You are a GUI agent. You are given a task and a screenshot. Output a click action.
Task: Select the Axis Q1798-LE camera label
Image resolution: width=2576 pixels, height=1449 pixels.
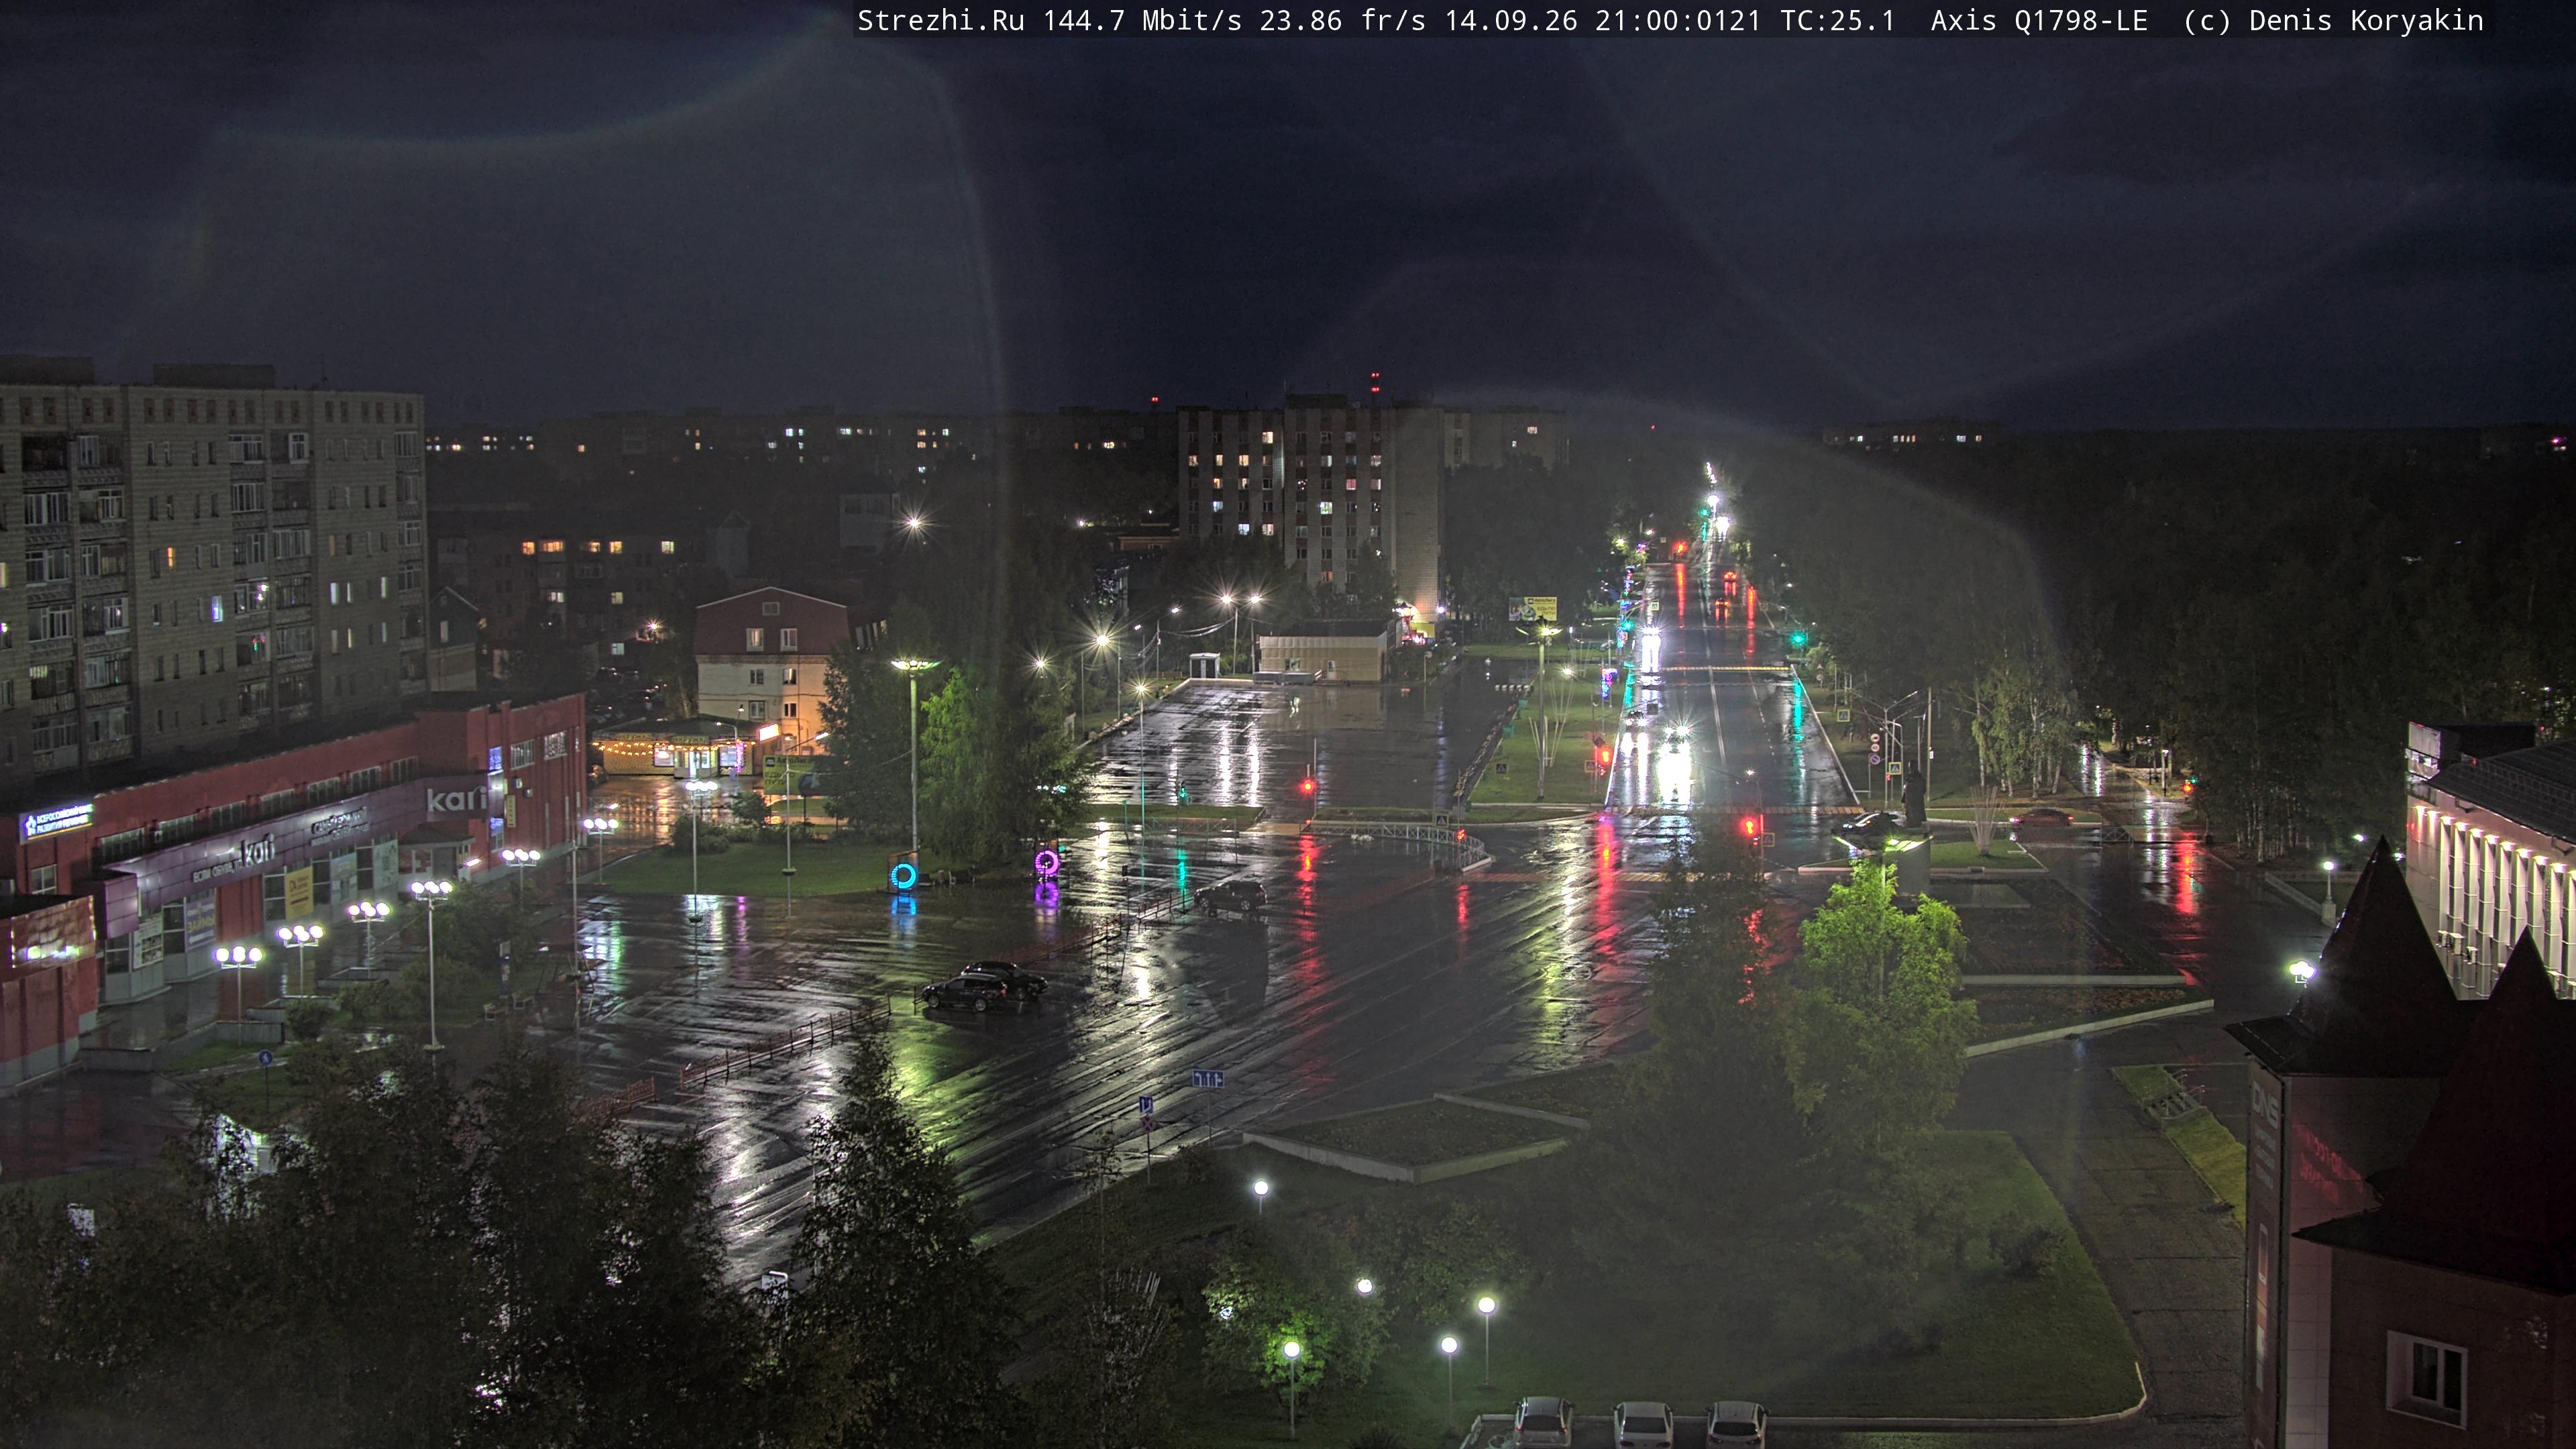[2039, 21]
